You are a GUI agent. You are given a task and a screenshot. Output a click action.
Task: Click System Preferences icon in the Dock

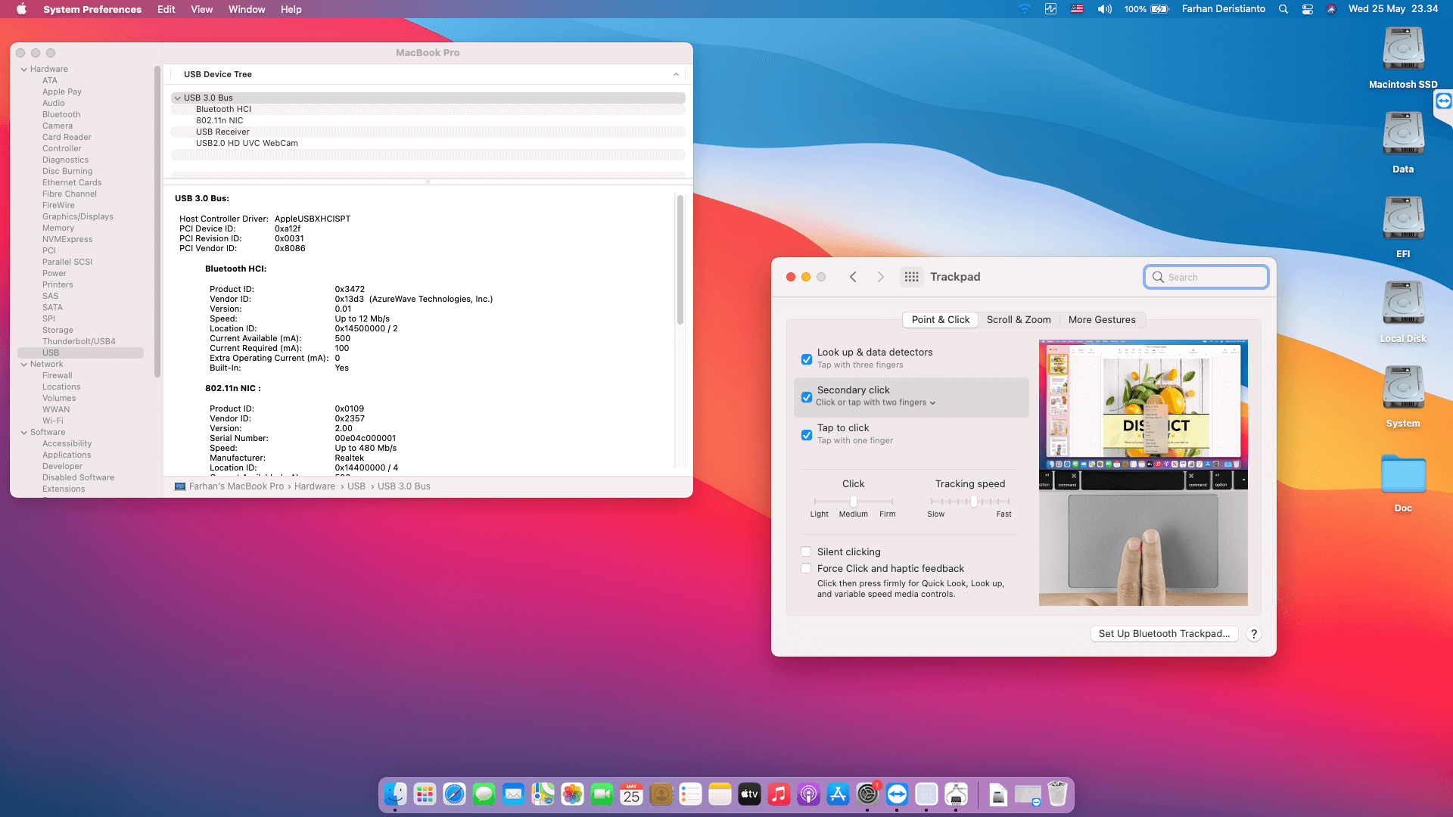[867, 794]
